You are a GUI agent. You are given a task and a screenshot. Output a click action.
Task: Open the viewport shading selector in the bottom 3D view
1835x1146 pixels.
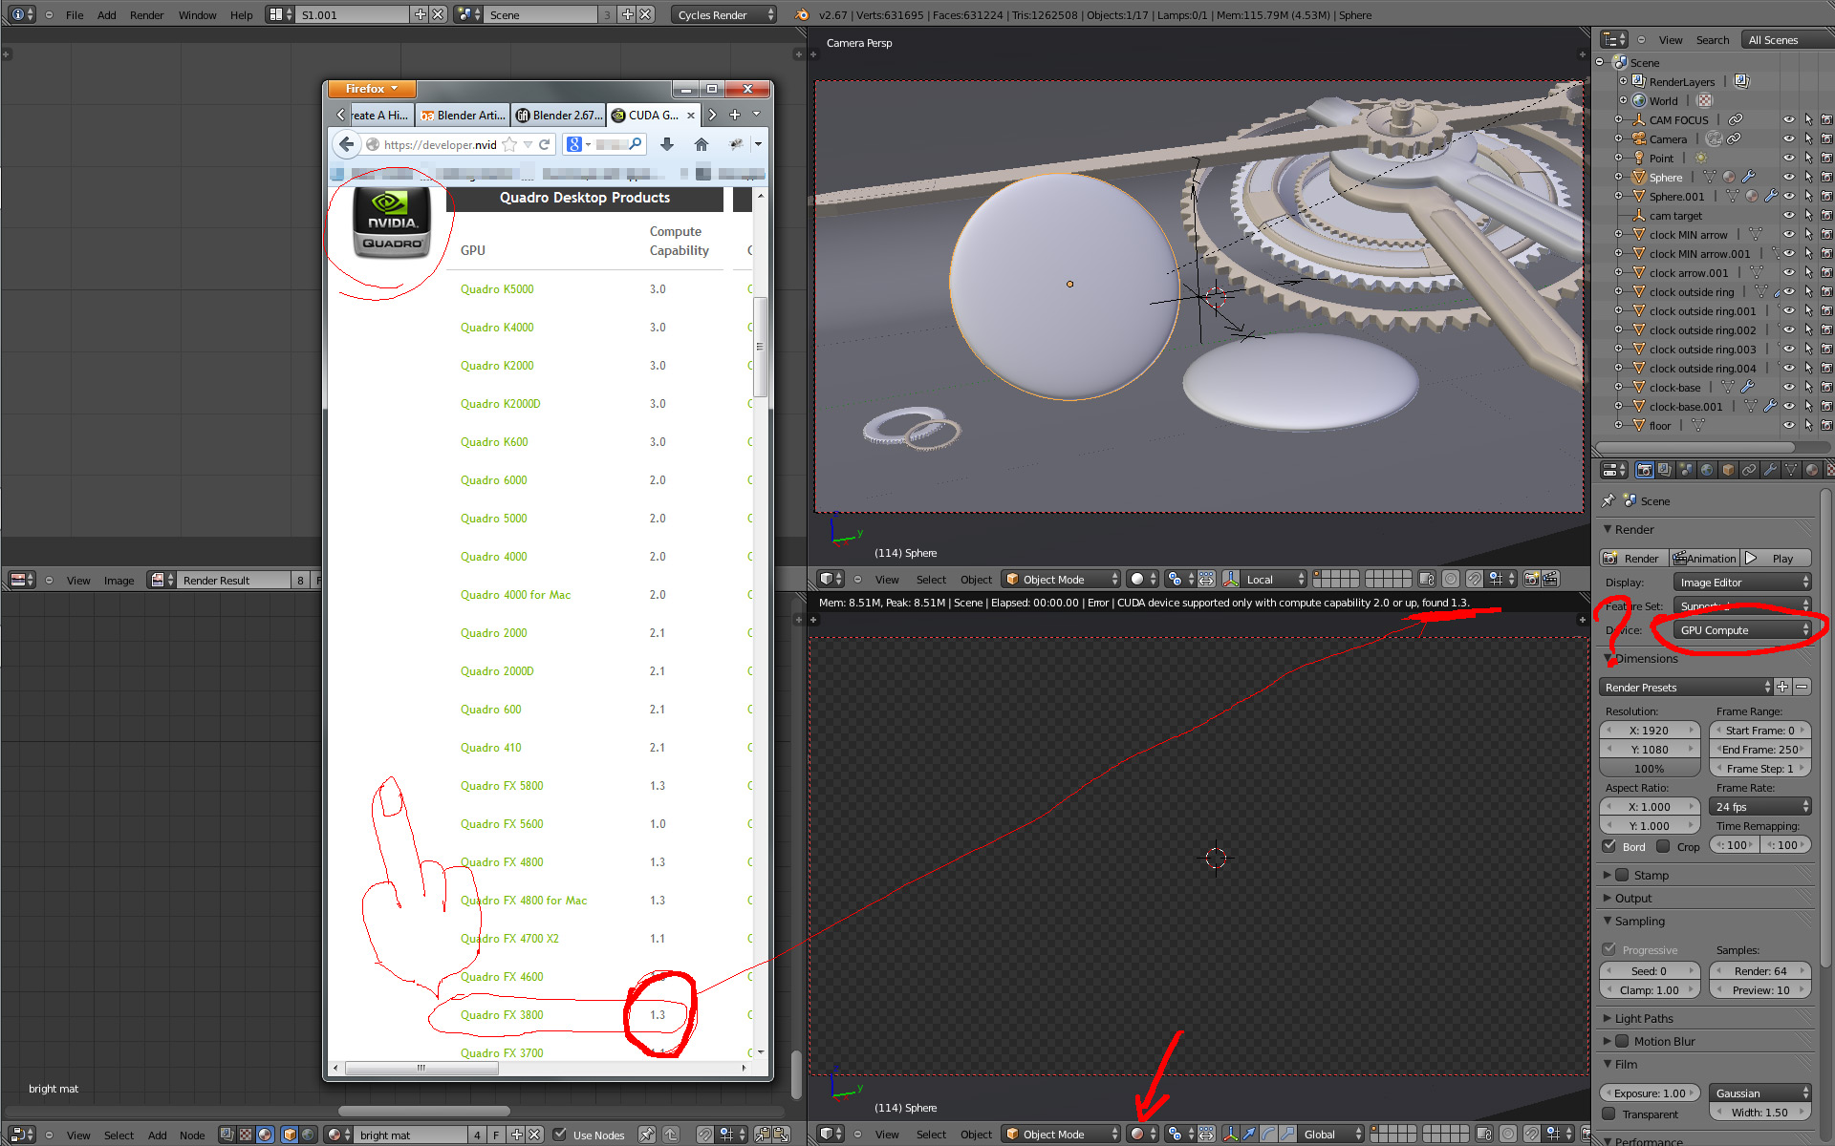[x=1142, y=1134]
